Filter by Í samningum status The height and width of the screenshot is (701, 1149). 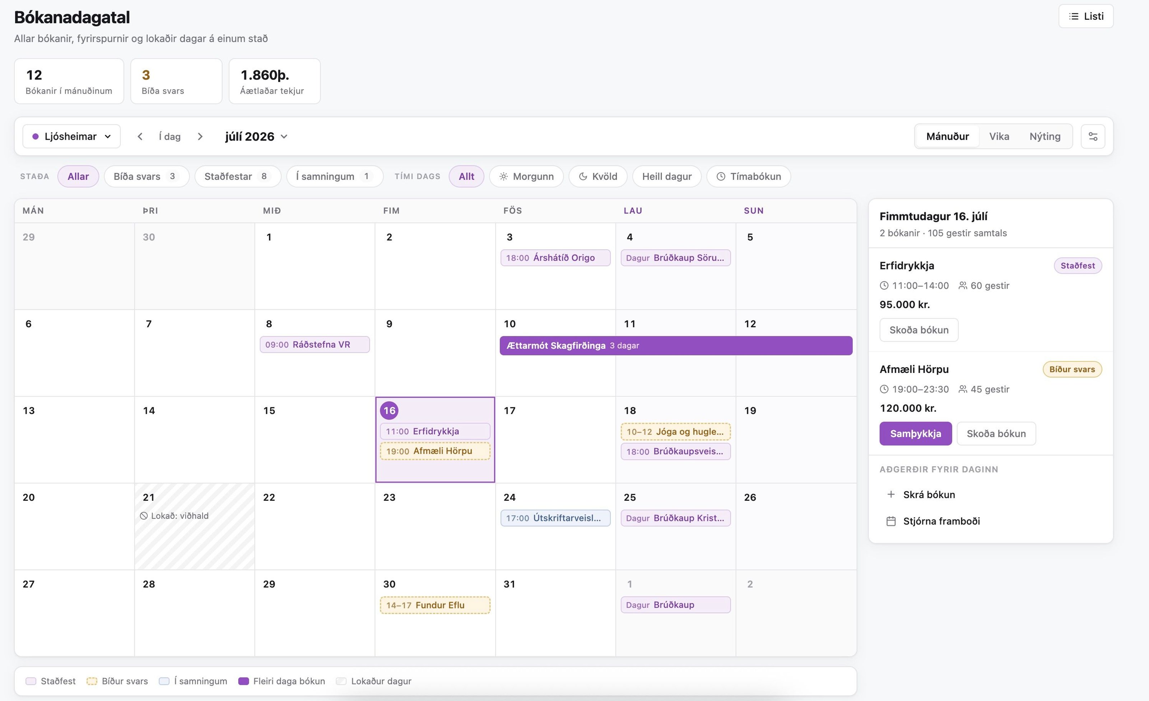[x=335, y=177]
